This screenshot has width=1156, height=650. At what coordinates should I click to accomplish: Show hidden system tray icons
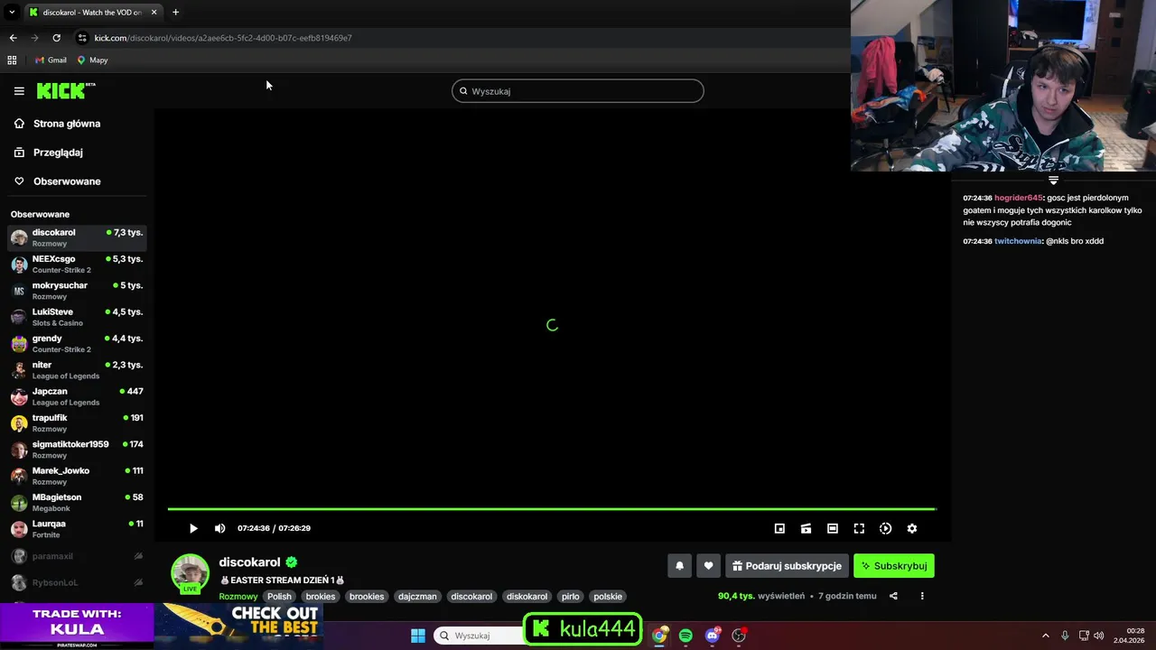click(1046, 636)
